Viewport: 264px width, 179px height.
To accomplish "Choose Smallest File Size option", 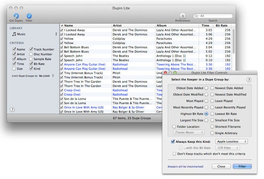I will pyautogui.click(x=212, y=120).
